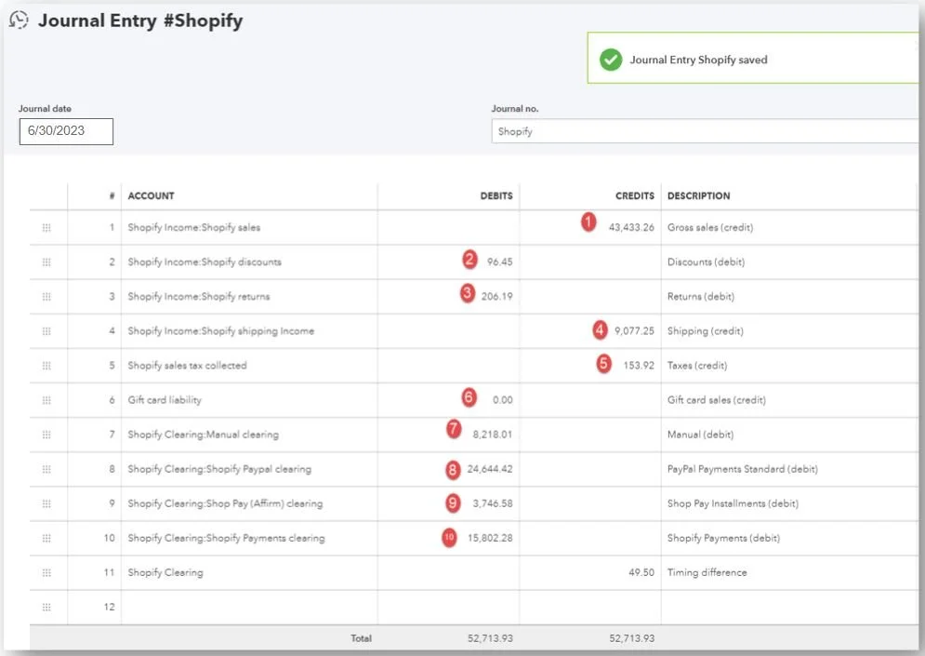Open the recent transactions history icon

pyautogui.click(x=19, y=20)
